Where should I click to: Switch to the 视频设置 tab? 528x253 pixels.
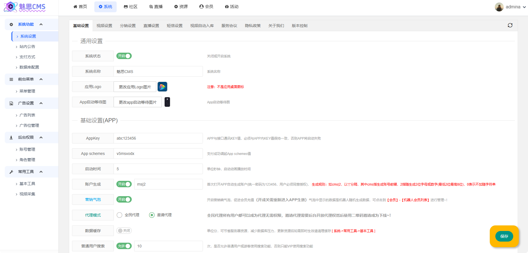click(104, 25)
